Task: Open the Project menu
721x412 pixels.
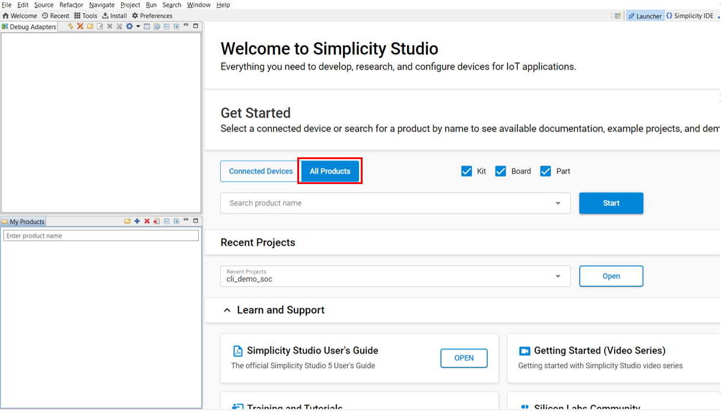Action: [x=130, y=5]
